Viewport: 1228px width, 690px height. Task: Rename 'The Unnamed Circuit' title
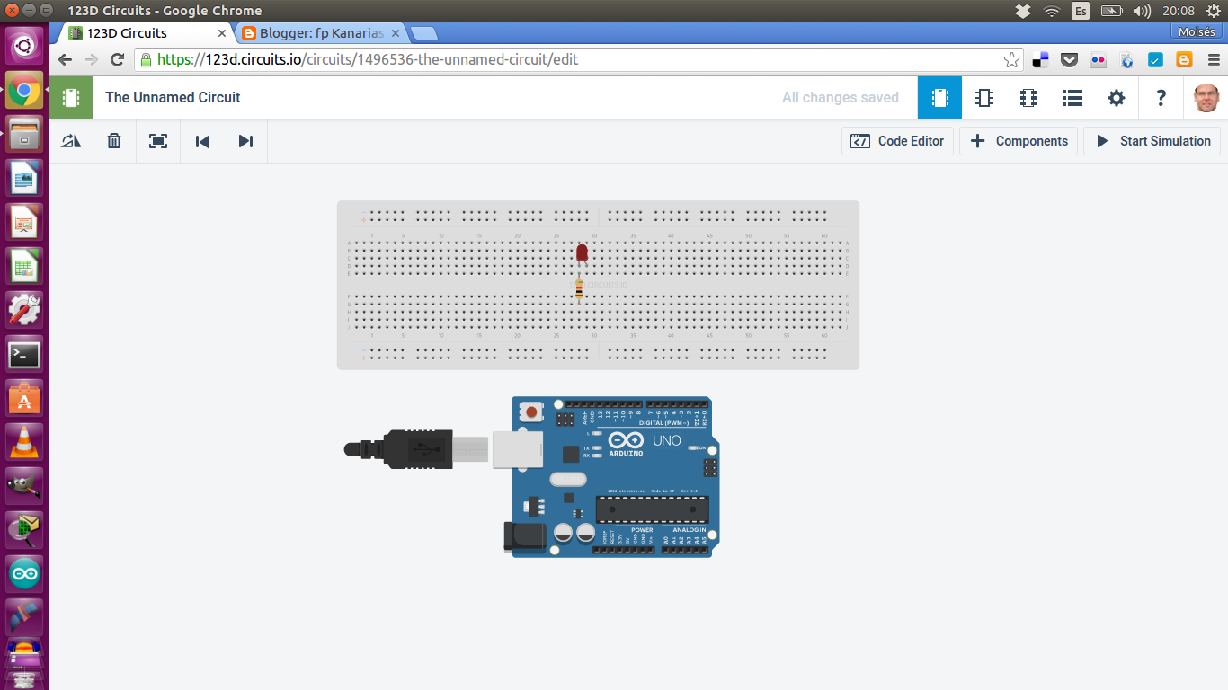tap(173, 97)
